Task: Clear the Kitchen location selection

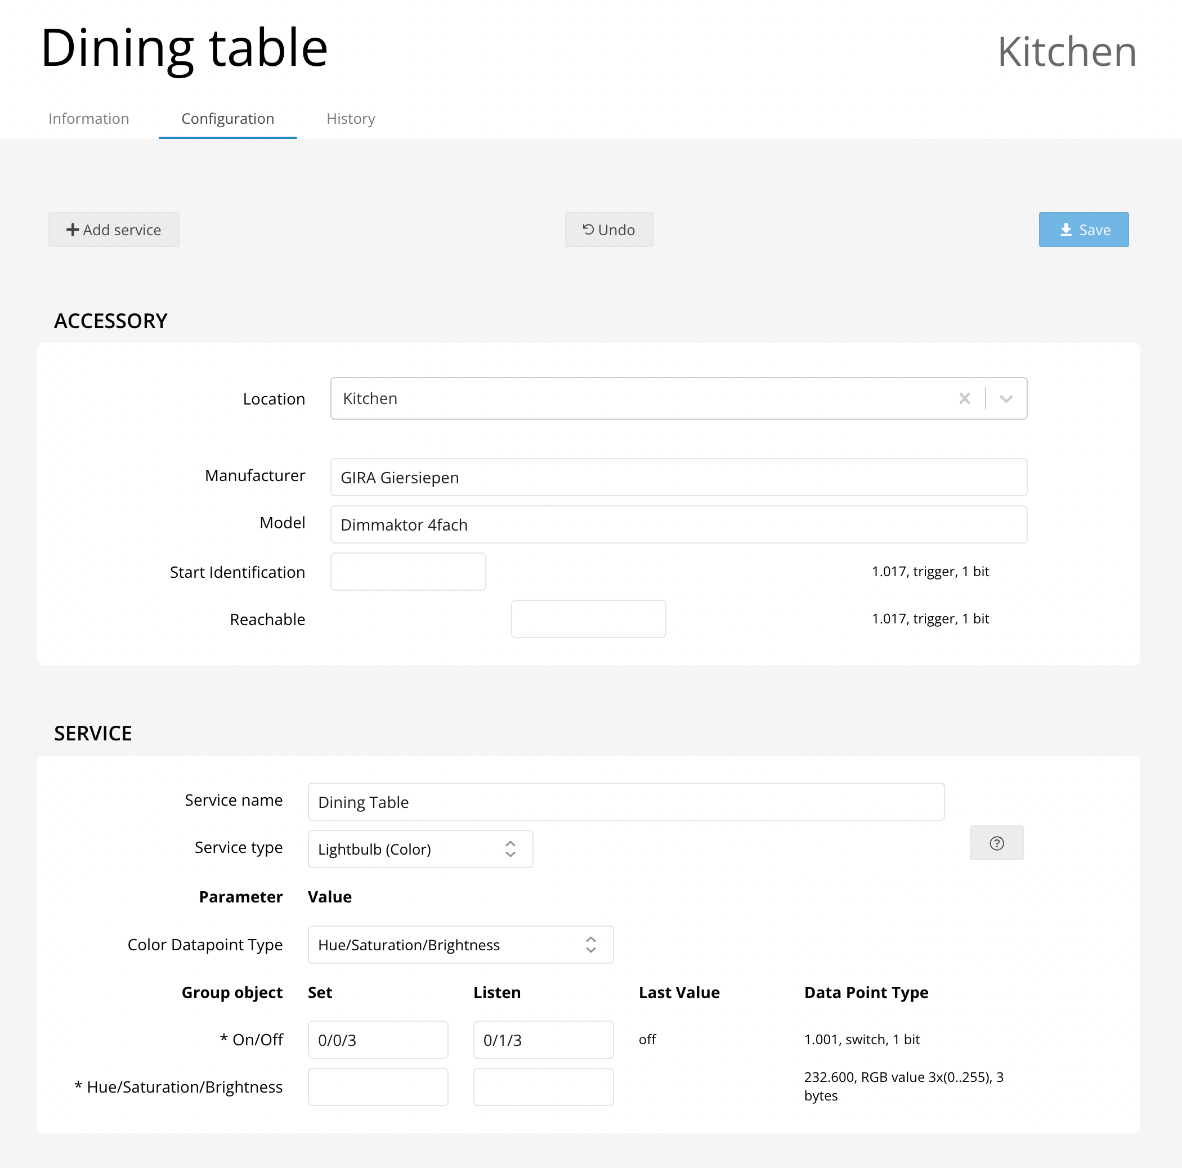Action: (964, 399)
